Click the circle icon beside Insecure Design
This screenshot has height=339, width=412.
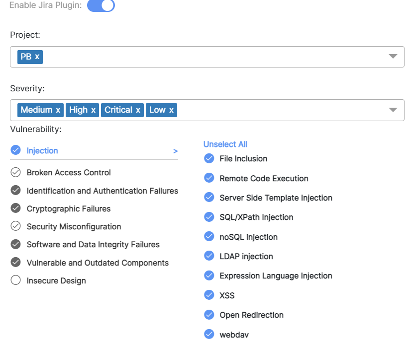coord(15,280)
